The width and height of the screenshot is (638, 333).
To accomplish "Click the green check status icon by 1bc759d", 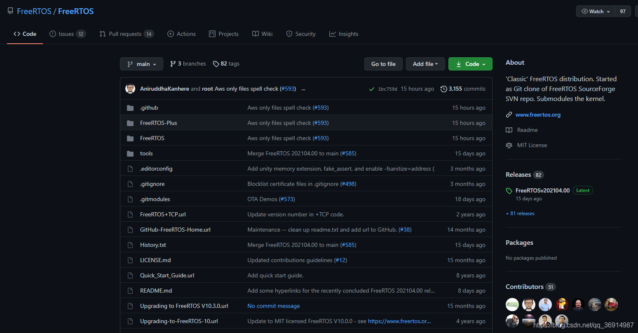I will pyautogui.click(x=372, y=89).
